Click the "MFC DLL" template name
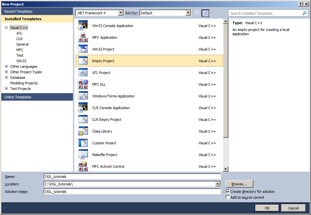Screen dimensions: 311x215 tap(99, 84)
